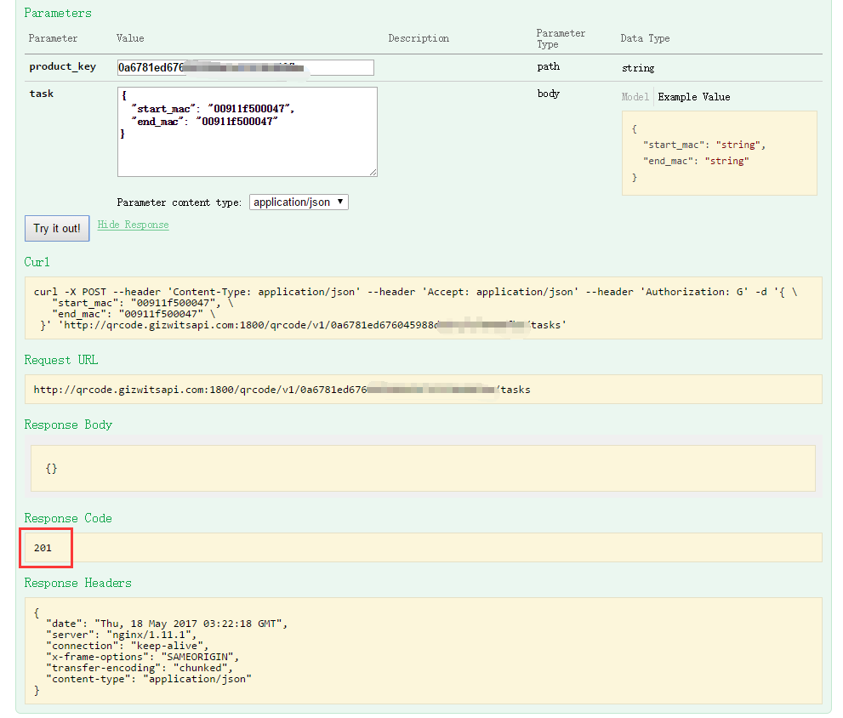Image resolution: width=843 pixels, height=718 pixels.
Task: Select the Example Value tab
Action: [x=693, y=97]
